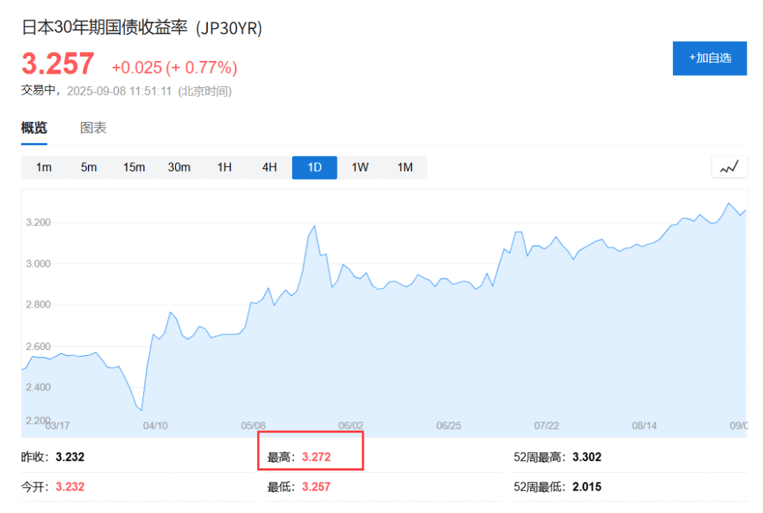Screen dimensions: 763x513
Task: Click the 52周最低 value 2.015
Action: [x=586, y=486]
